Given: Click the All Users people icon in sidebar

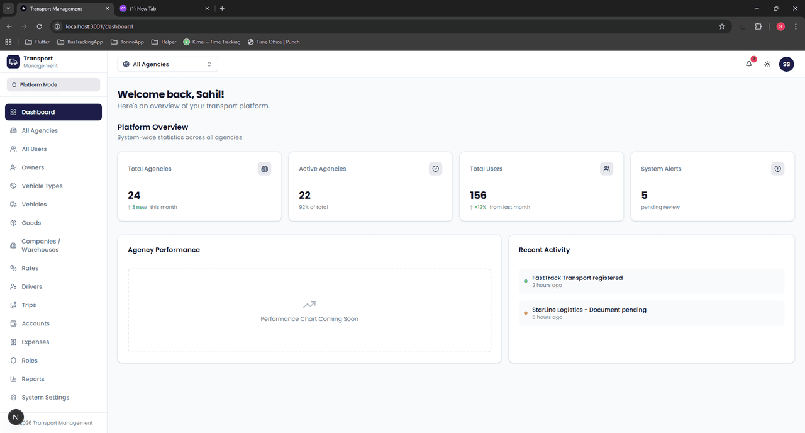Looking at the screenshot, I should point(13,149).
